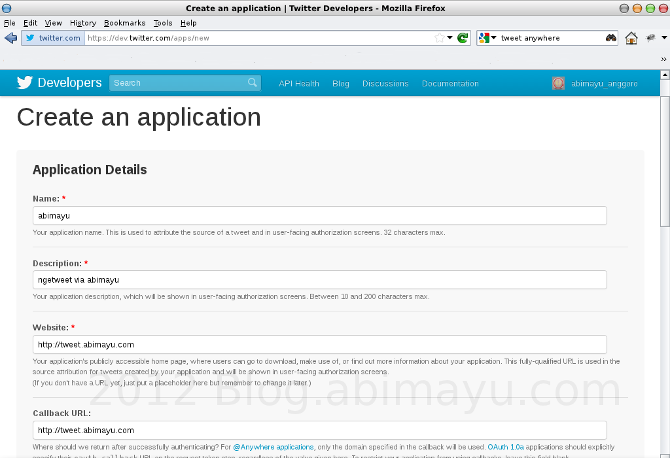The width and height of the screenshot is (670, 458).
Task: Click the Google search engine icon
Action: click(483, 38)
